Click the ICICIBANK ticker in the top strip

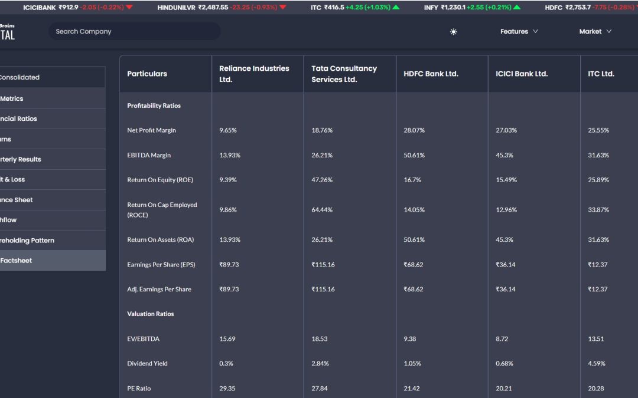tap(78, 7)
